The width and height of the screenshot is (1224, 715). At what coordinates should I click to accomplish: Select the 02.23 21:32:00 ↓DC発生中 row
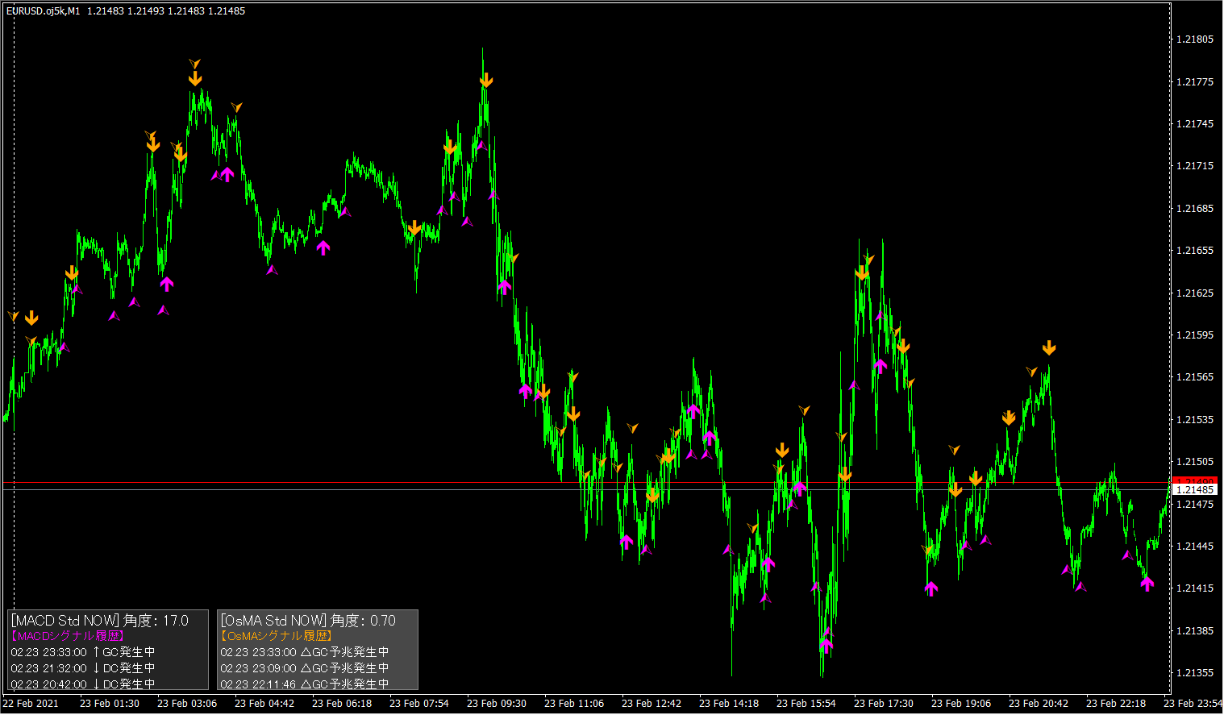(x=83, y=668)
